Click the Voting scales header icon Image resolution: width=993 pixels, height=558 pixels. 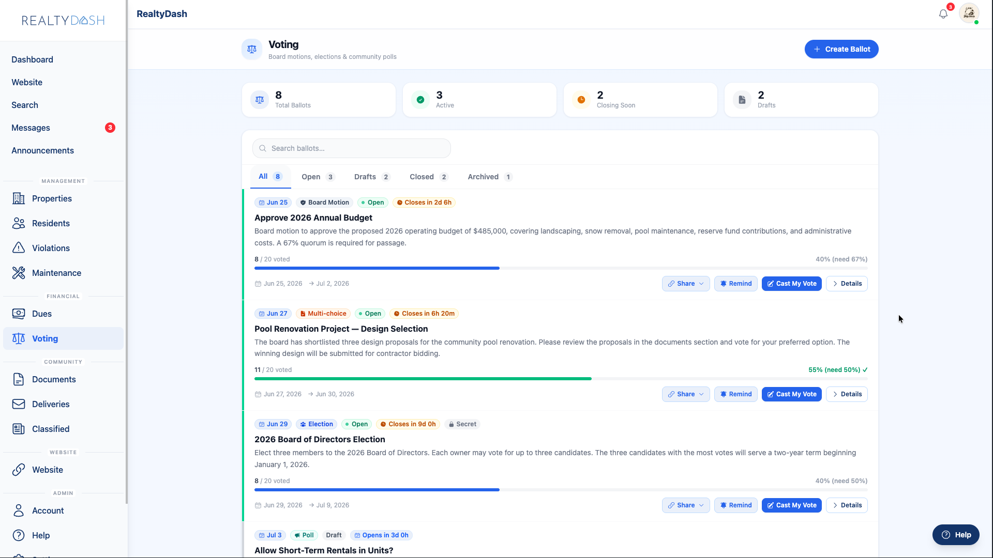click(x=252, y=50)
